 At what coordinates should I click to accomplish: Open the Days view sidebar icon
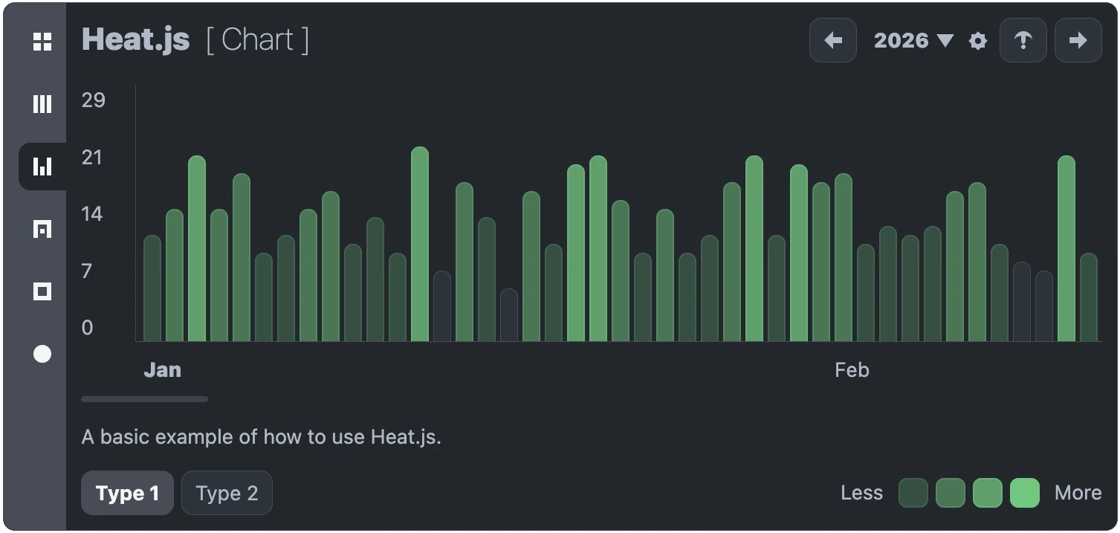pyautogui.click(x=42, y=229)
